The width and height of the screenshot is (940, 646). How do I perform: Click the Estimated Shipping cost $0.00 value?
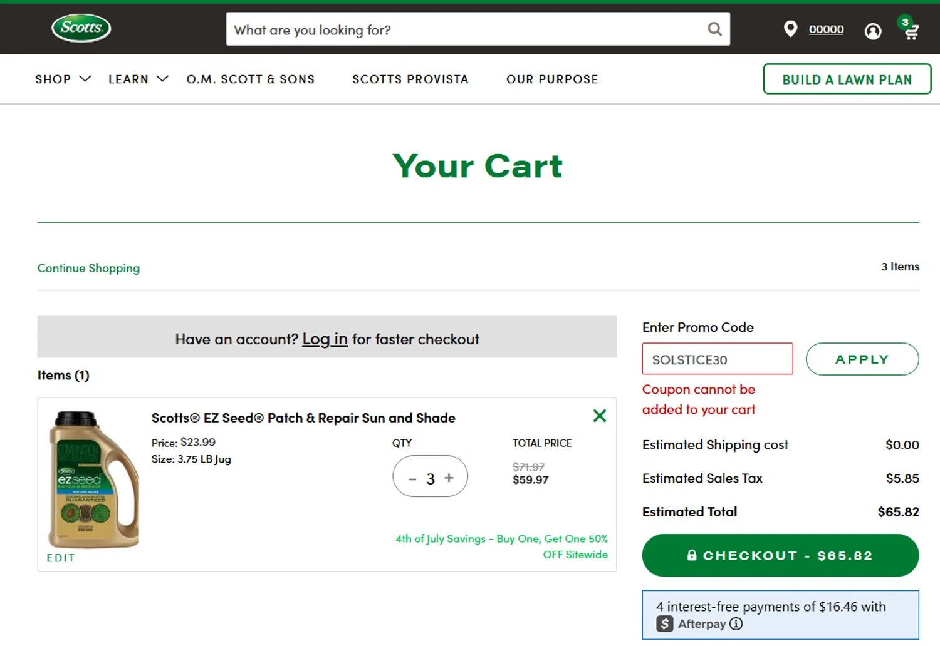click(x=902, y=445)
